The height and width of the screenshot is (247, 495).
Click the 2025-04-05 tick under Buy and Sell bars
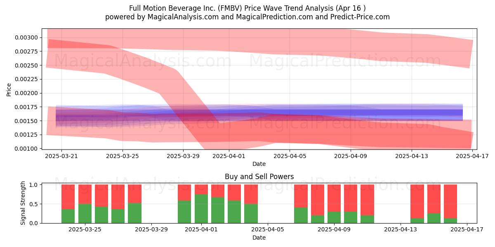click(268, 230)
